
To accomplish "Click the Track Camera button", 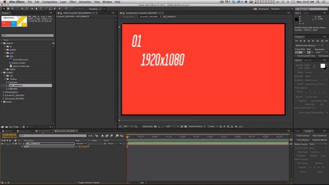I will tap(303, 136).
